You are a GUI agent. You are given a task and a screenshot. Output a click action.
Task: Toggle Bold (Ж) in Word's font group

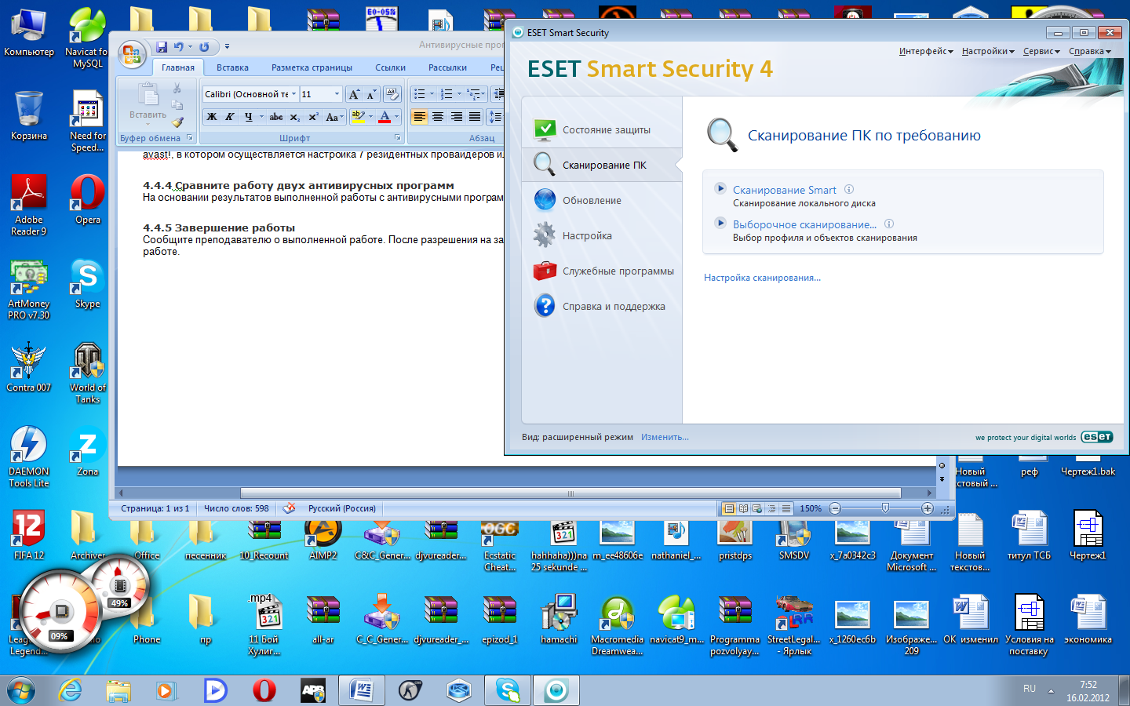click(212, 117)
